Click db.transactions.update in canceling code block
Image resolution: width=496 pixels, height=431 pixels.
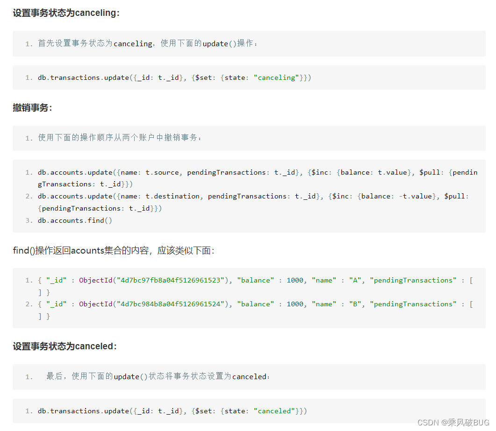click(x=84, y=78)
